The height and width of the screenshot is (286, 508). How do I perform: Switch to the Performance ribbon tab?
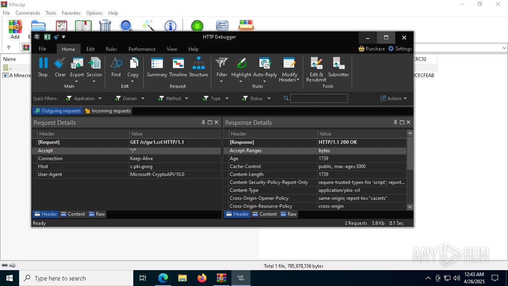[142, 49]
